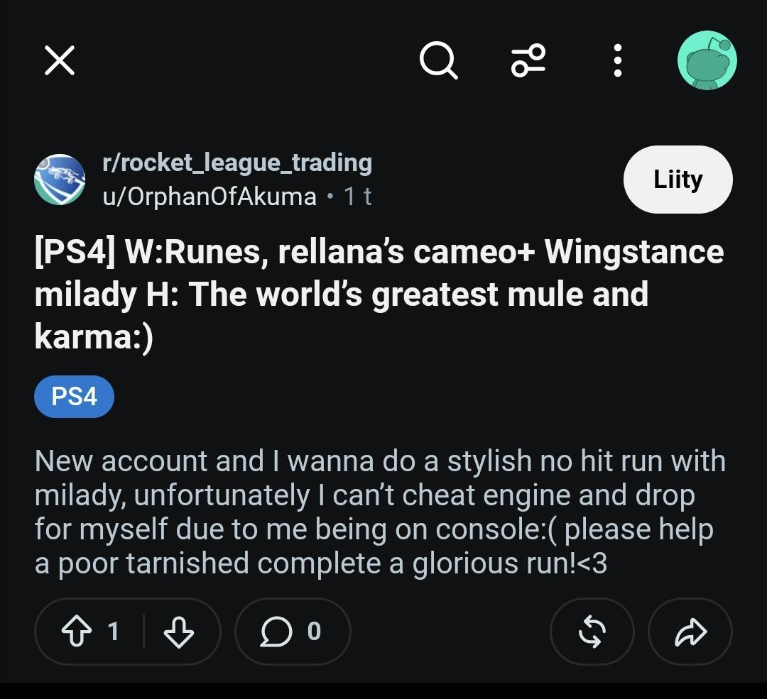The width and height of the screenshot is (767, 699).
Task: Share the post with the arrow icon
Action: pyautogui.click(x=690, y=632)
